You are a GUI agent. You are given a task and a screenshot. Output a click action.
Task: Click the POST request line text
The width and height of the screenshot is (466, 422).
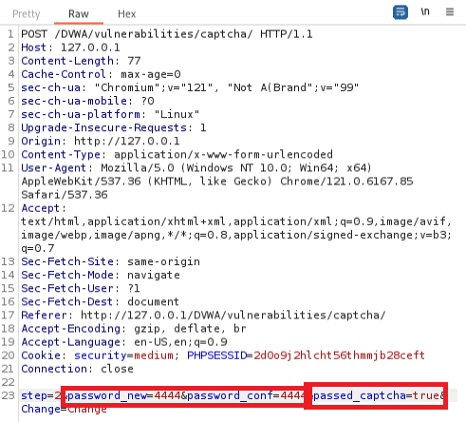pos(167,34)
